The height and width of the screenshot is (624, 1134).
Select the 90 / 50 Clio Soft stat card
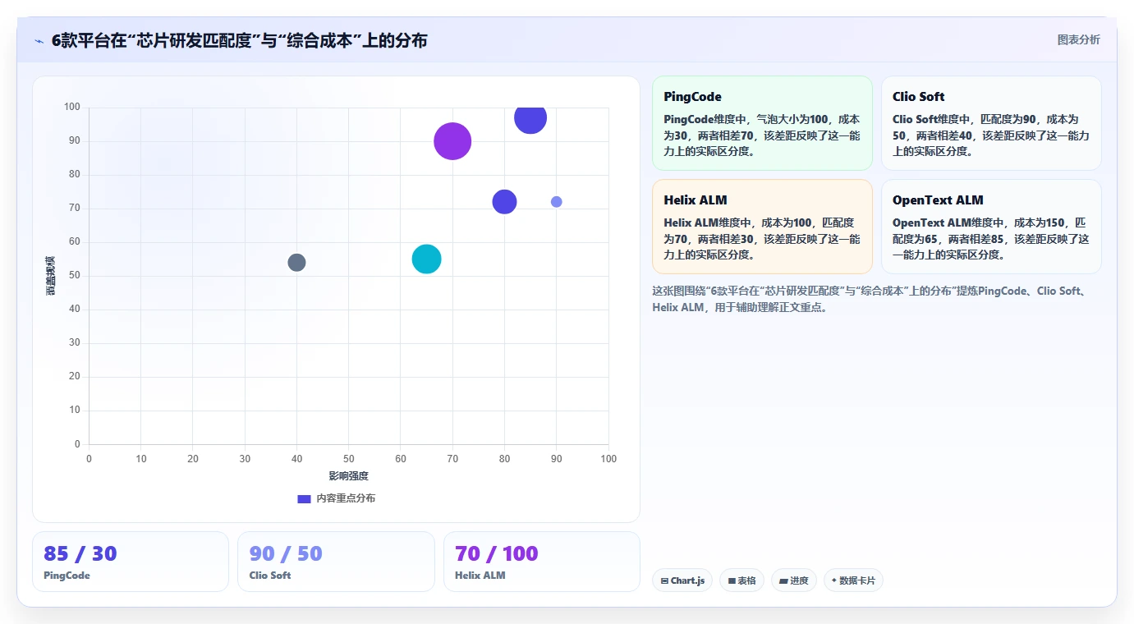pyautogui.click(x=336, y=562)
